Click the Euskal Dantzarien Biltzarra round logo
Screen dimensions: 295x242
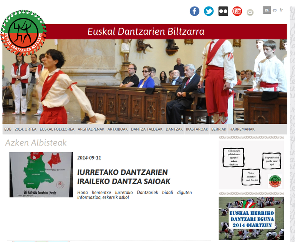(23, 33)
